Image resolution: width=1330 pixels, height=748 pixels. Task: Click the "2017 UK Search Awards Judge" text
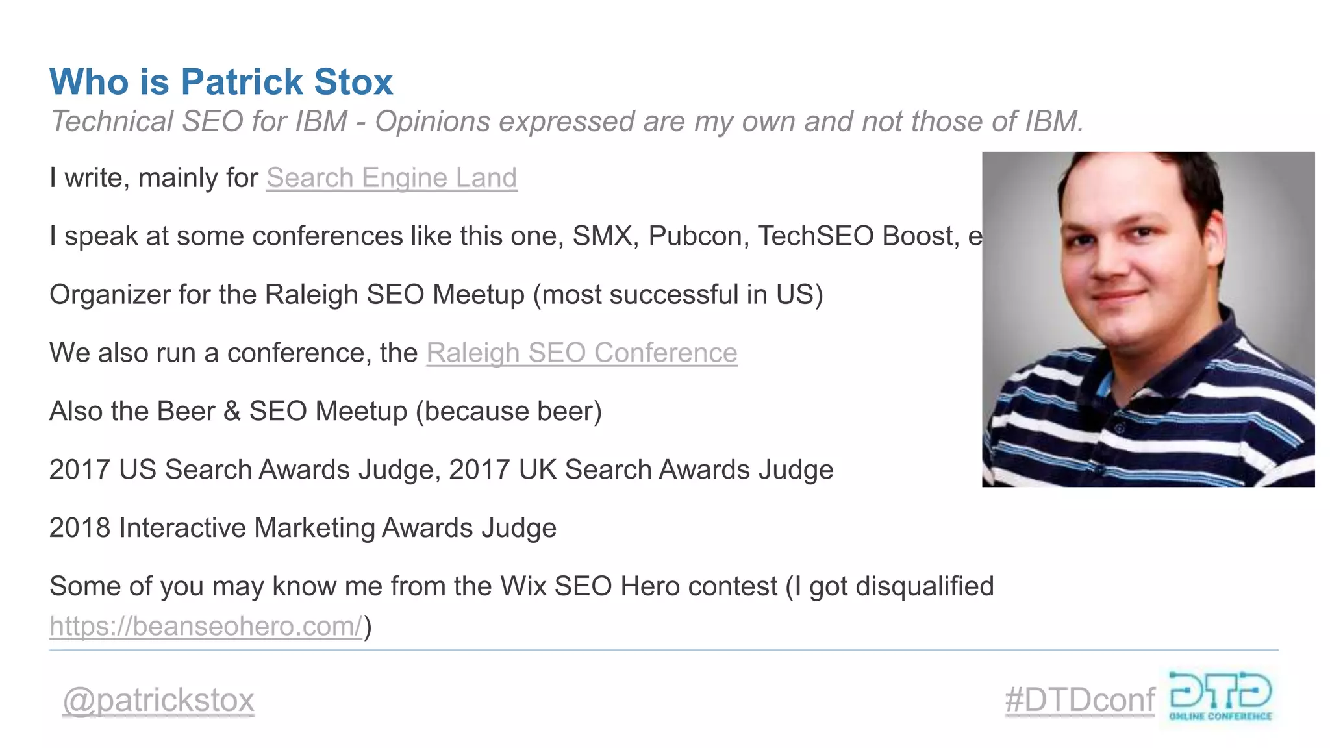[x=641, y=470]
